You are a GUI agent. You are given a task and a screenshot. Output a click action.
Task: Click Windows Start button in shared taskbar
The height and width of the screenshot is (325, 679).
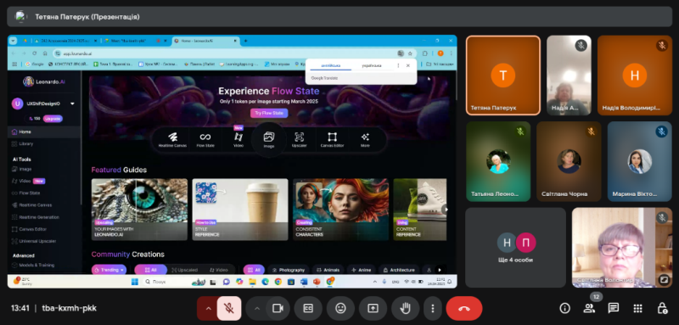pyautogui.click(x=135, y=282)
